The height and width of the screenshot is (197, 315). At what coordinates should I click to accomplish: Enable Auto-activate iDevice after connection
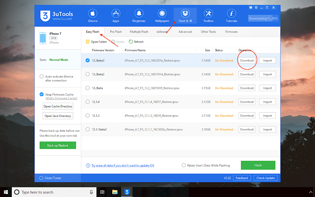point(42,77)
